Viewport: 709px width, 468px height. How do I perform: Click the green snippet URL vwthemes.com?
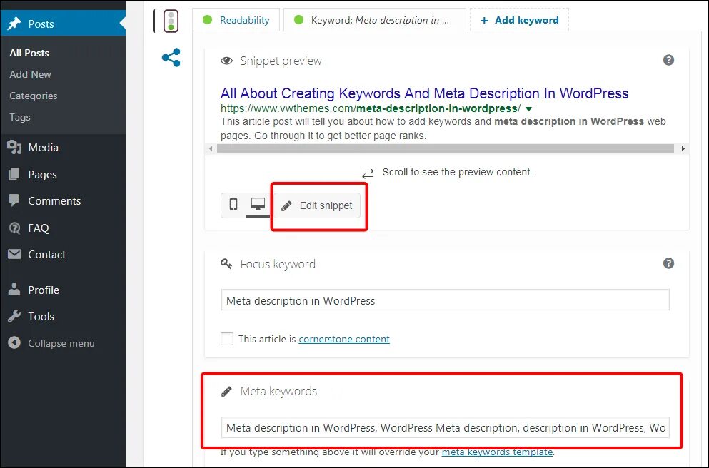click(371, 108)
